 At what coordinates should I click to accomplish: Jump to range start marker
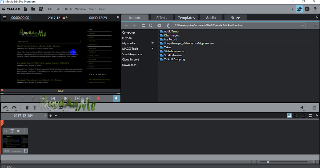[x=43, y=98]
